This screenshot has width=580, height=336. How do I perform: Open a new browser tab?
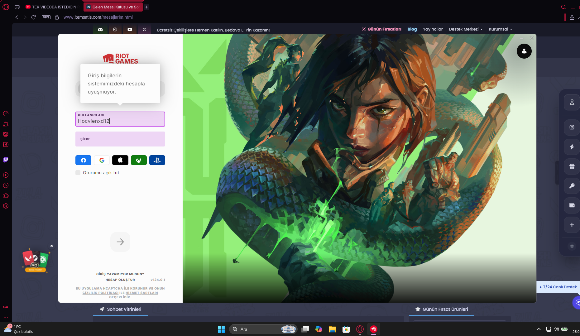[x=146, y=7]
